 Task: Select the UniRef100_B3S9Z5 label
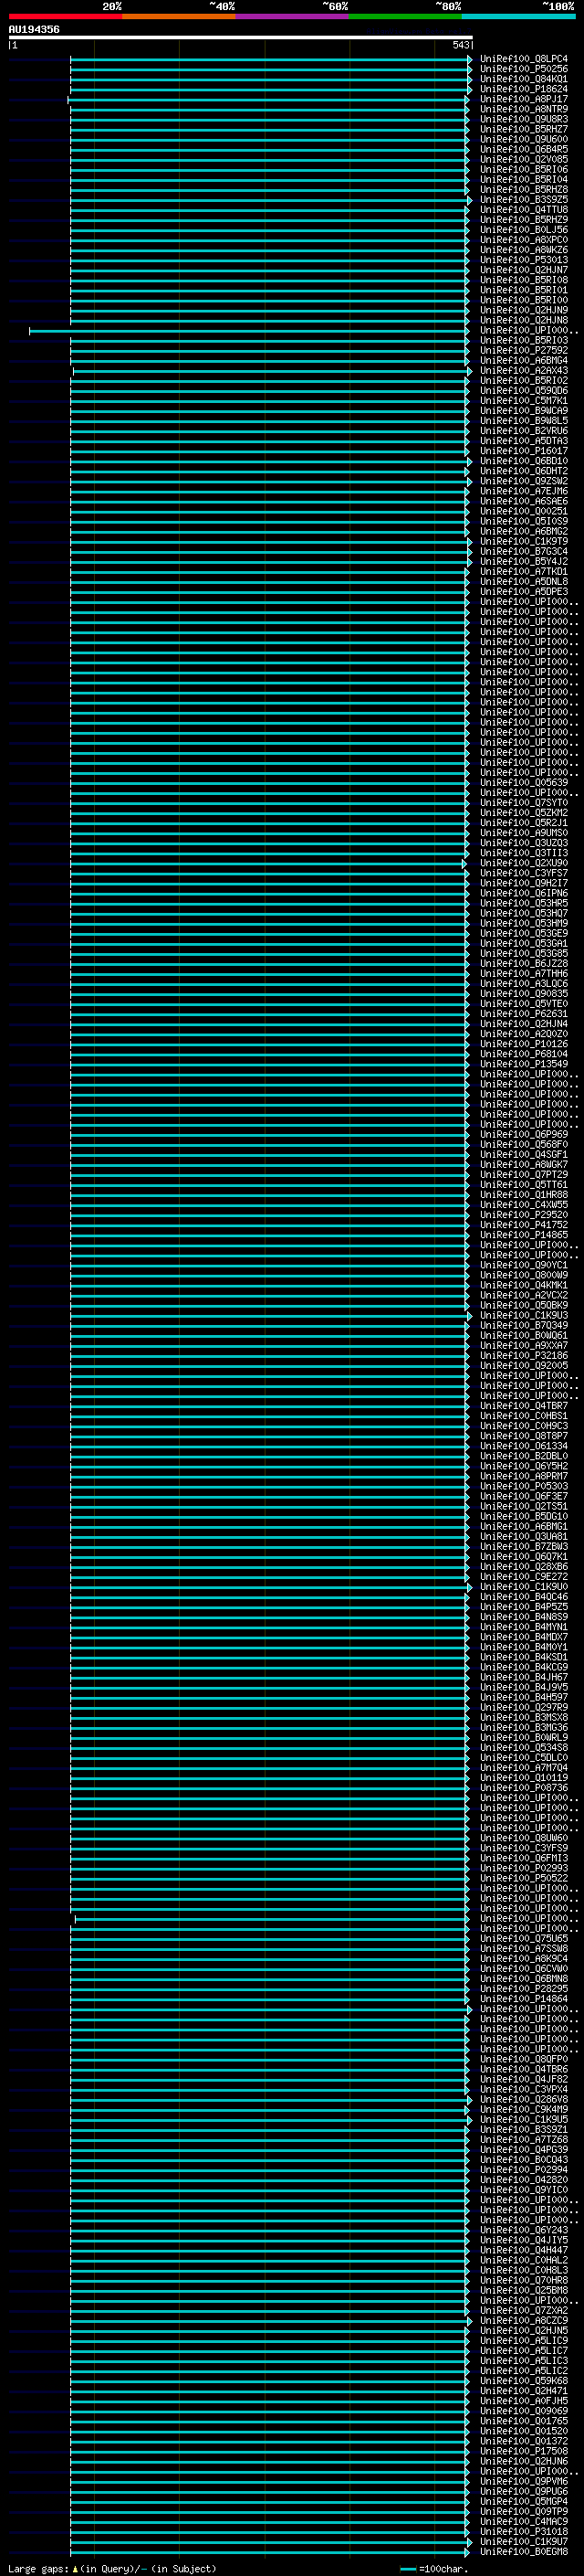[x=523, y=200]
